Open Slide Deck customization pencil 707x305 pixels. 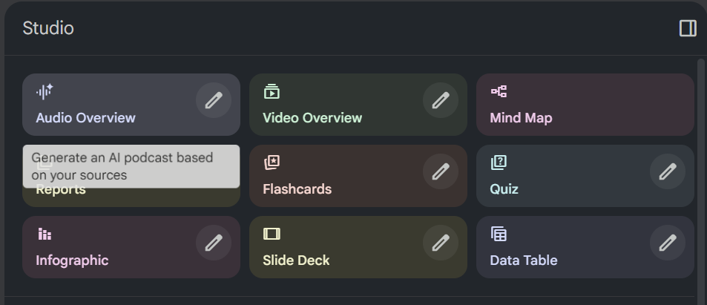[x=441, y=243]
